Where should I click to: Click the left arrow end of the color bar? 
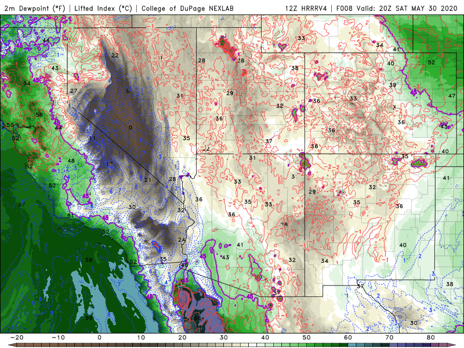12,345
